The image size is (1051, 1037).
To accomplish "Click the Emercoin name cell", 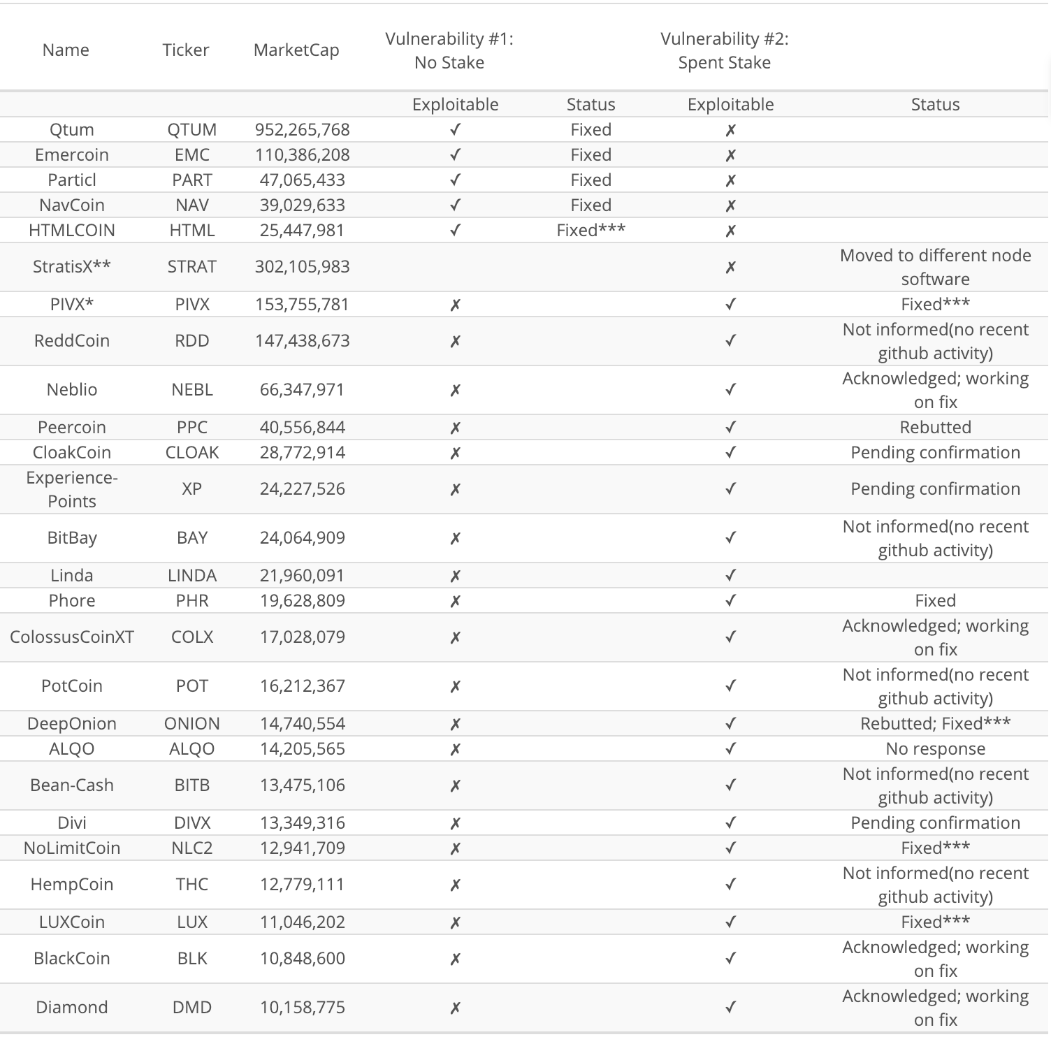I will pyautogui.click(x=72, y=154).
